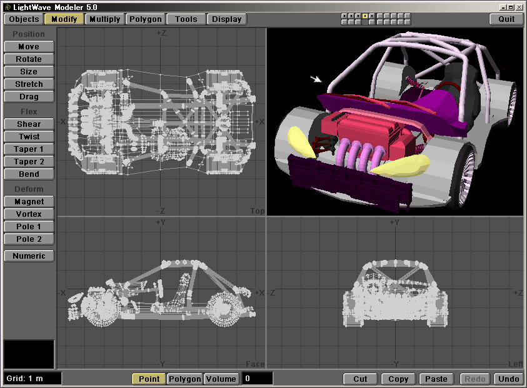
Task: Switch selection mode to Volume
Action: click(x=221, y=379)
